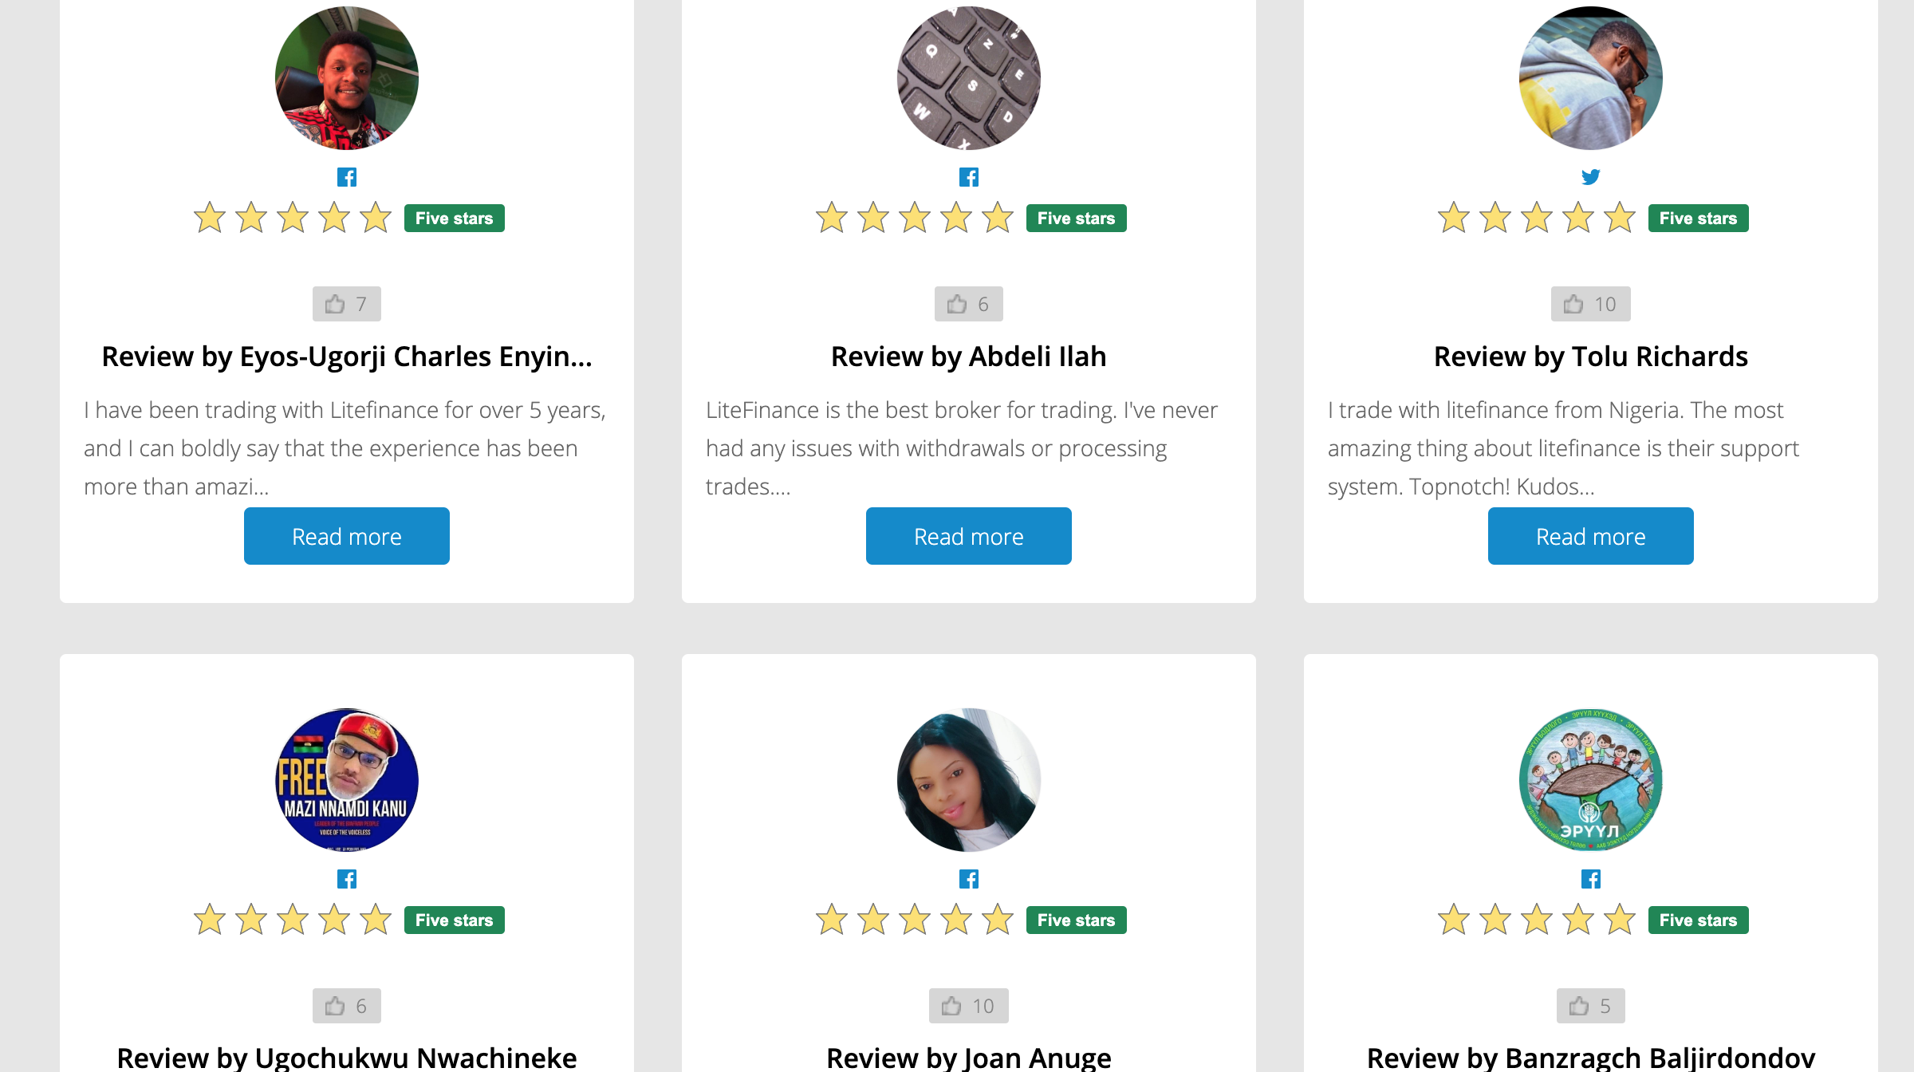The image size is (1914, 1072).
Task: Open Tolu Richards' profile photo
Action: tap(1590, 78)
